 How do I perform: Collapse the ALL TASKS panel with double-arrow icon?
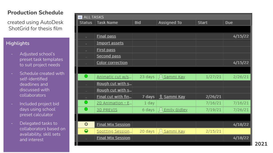coord(80,17)
